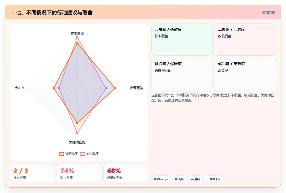This screenshot has height=193, width=286.
Task: Click the 收录覆盖 radar axis label
Action: click(x=136, y=88)
